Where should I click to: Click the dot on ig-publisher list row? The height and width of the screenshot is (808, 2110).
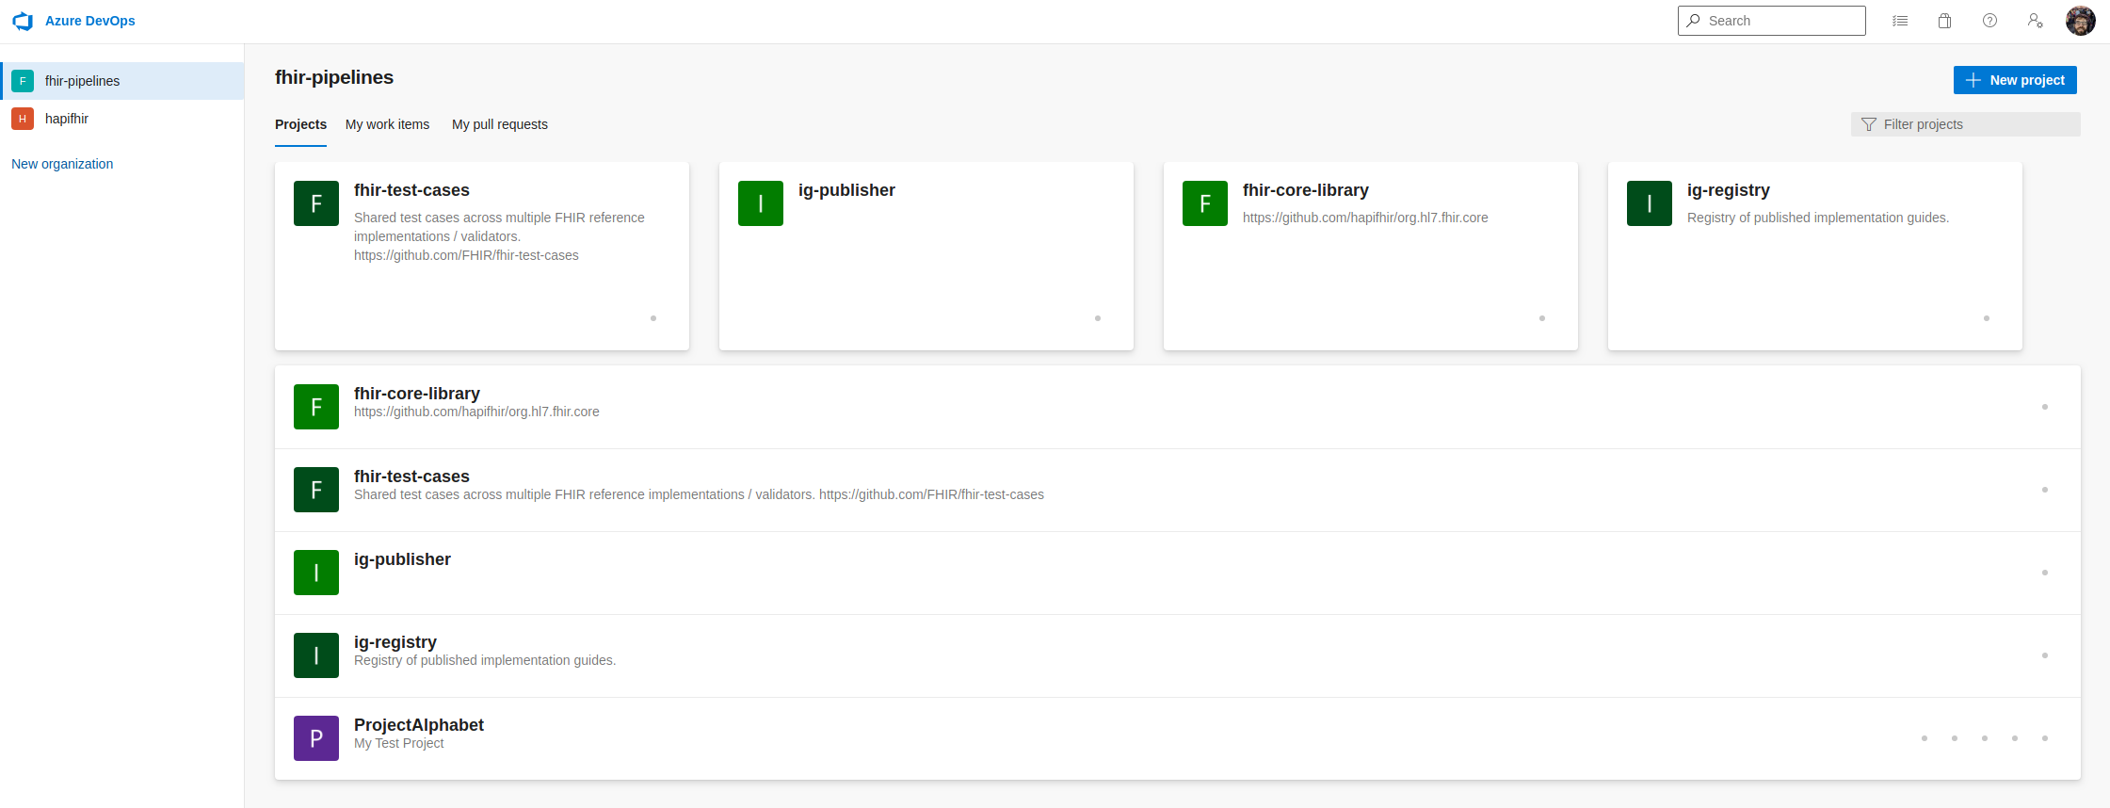click(2045, 573)
